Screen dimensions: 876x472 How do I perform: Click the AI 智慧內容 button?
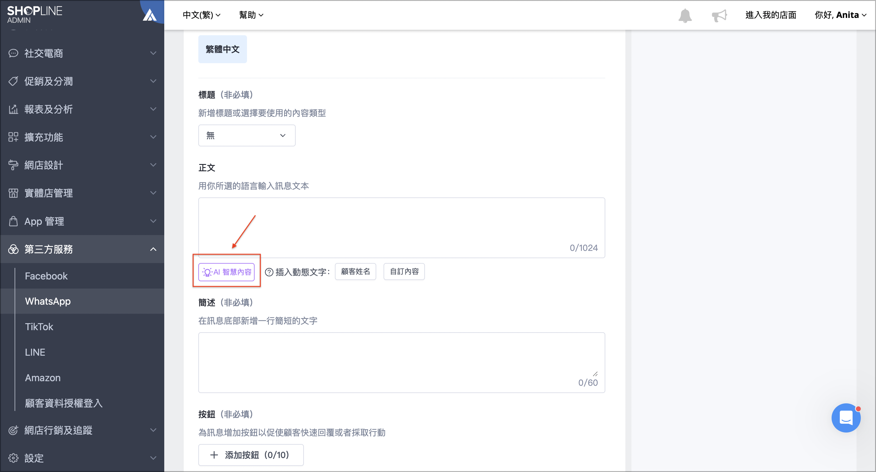click(227, 272)
